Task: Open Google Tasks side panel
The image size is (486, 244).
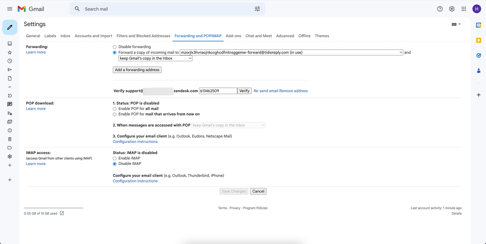Action: (478, 55)
